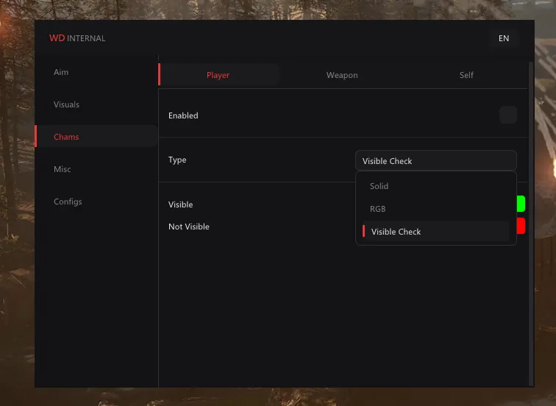The width and height of the screenshot is (556, 406).
Task: Click the Type label text
Action: coord(177,160)
